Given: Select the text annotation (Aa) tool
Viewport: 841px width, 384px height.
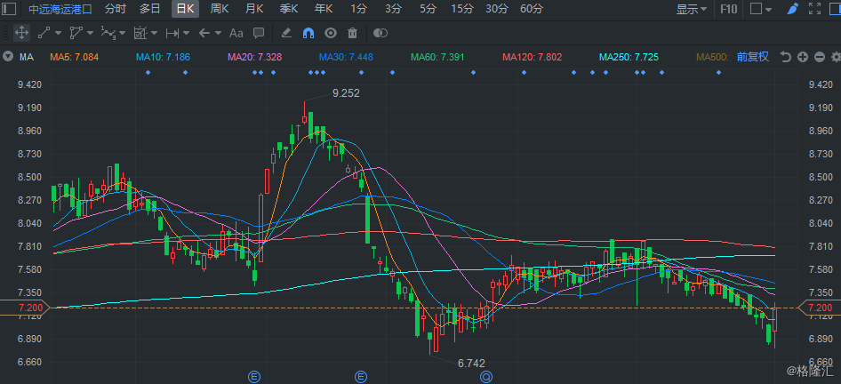Looking at the screenshot, I should 236,33.
